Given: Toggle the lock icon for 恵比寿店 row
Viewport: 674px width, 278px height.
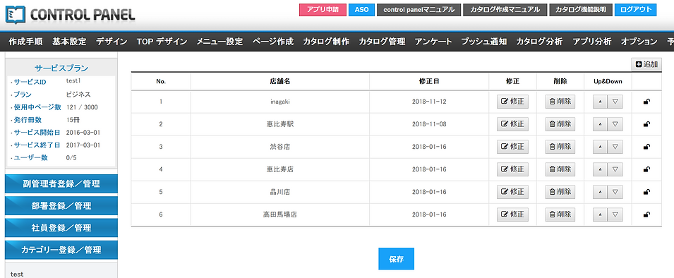Looking at the screenshot, I should (646, 169).
